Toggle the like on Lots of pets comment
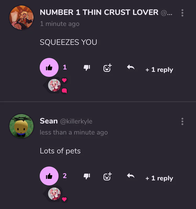The image size is (196, 209). [49, 176]
